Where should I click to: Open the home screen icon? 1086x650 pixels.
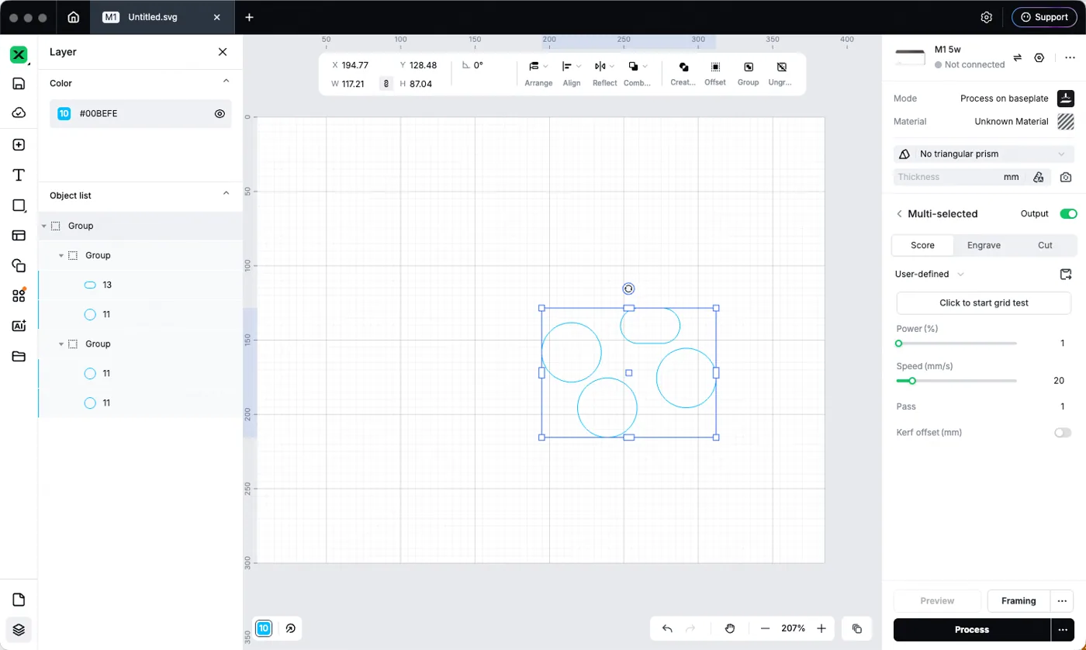[73, 17]
